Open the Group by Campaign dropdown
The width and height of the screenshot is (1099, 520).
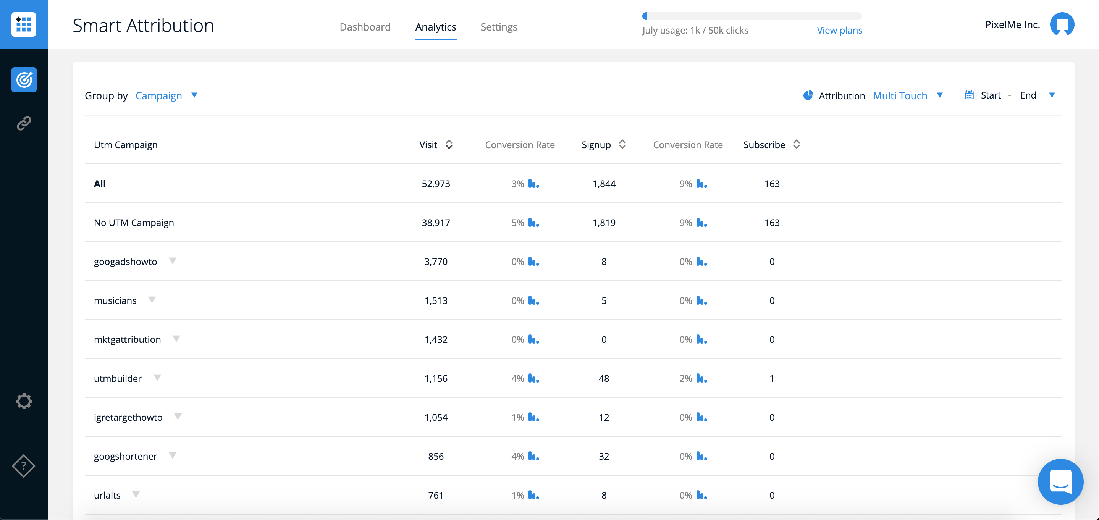(x=166, y=95)
